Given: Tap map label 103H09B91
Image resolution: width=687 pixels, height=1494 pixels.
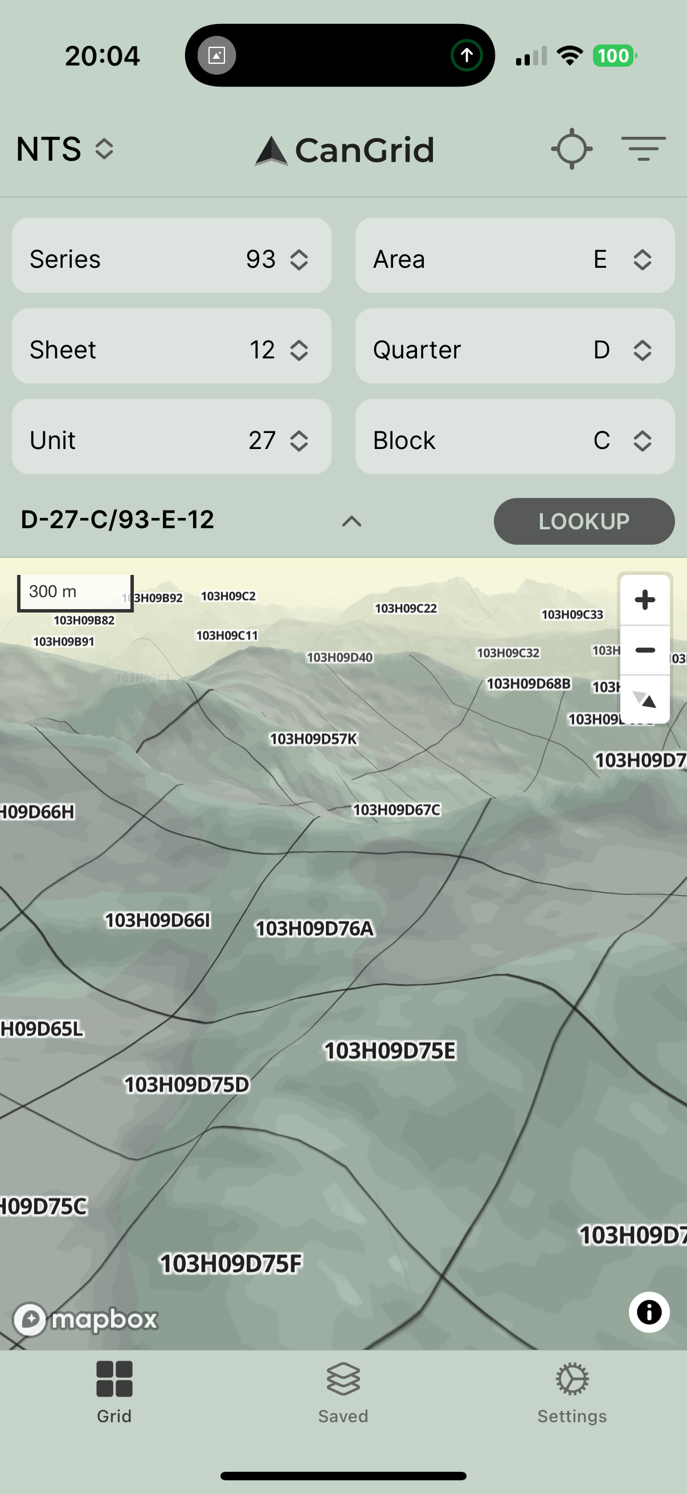Looking at the screenshot, I should (63, 642).
